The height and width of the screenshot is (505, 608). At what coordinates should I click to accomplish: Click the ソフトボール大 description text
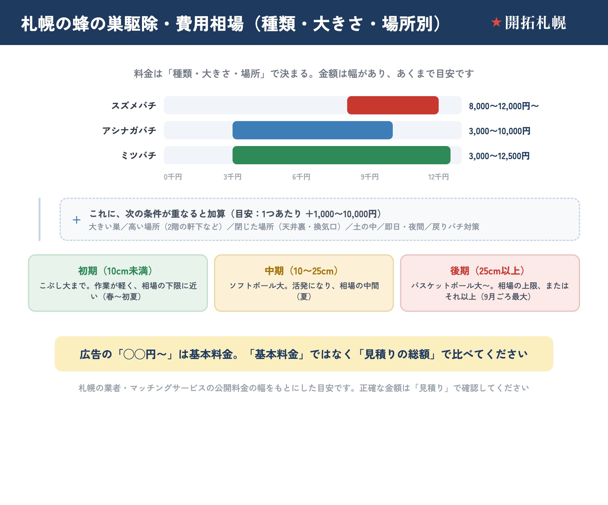304,291
